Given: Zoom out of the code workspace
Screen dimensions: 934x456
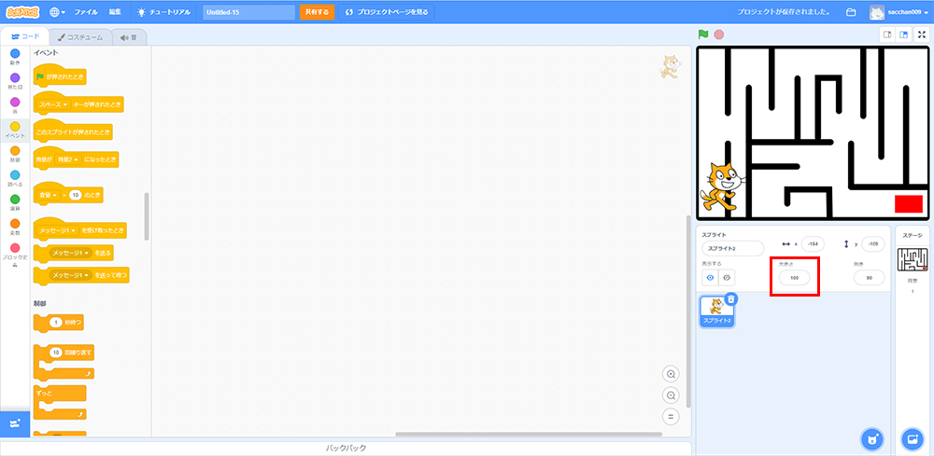Looking at the screenshot, I should tap(670, 395).
